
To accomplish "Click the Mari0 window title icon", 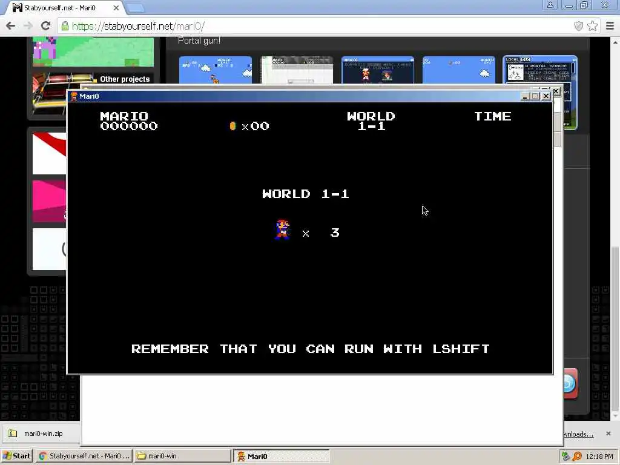I will [x=74, y=96].
